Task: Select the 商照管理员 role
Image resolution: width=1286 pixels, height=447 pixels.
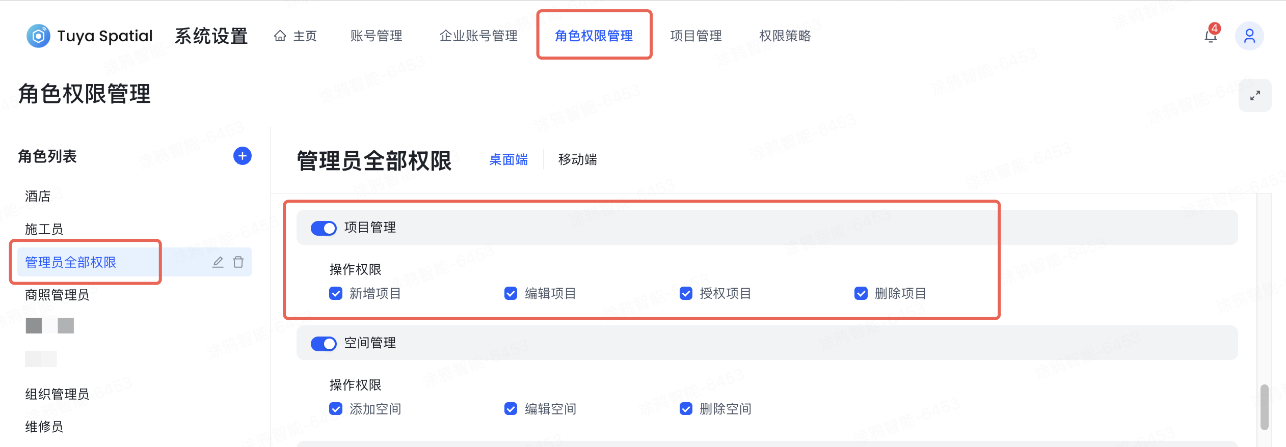Action: click(57, 295)
